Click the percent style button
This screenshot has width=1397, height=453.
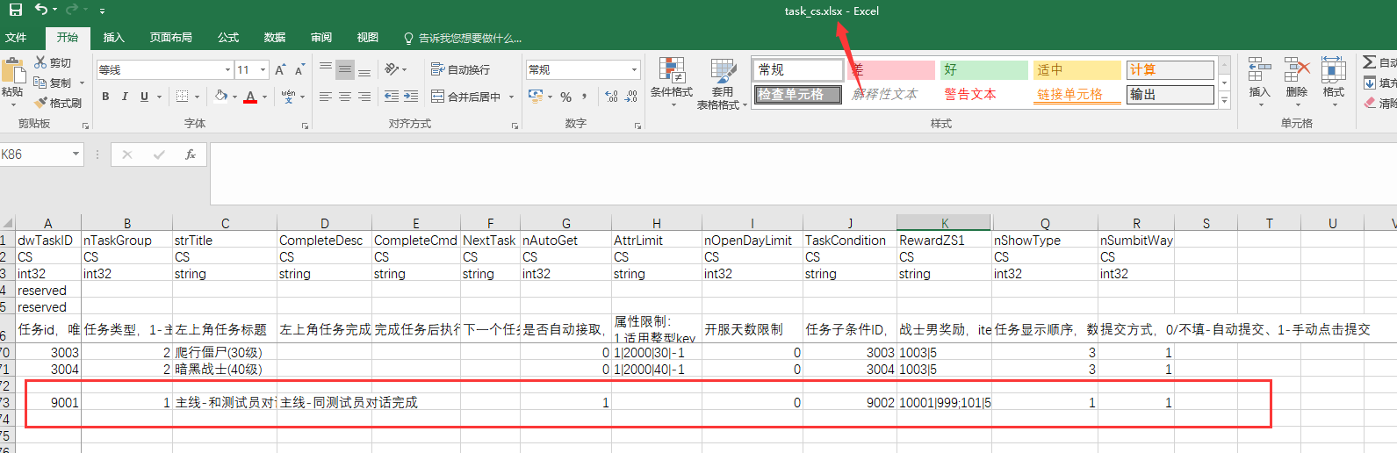tap(566, 97)
